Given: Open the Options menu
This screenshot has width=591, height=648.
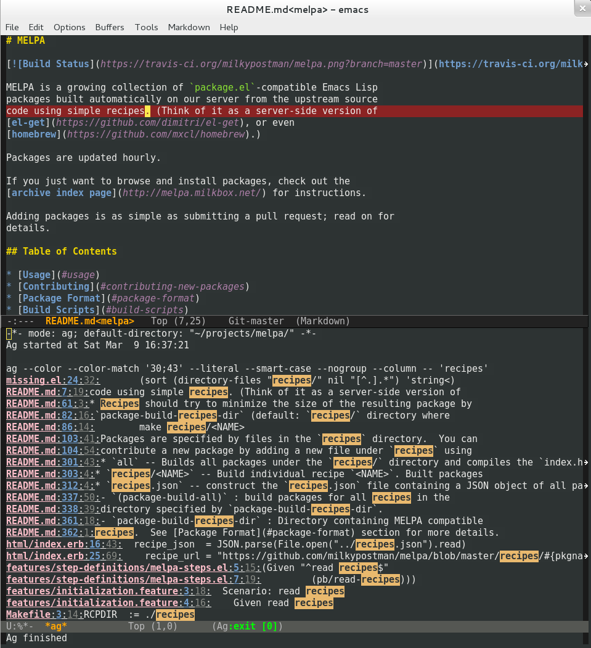Looking at the screenshot, I should coord(70,27).
